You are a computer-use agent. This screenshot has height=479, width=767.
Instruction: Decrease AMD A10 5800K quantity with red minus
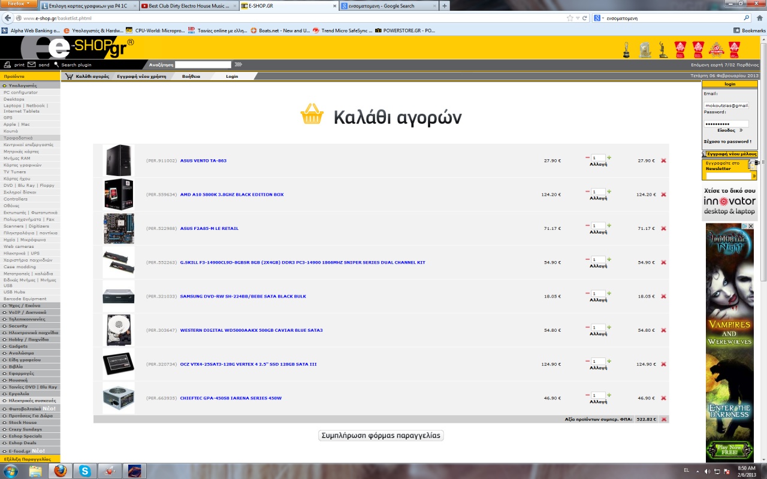click(x=588, y=192)
